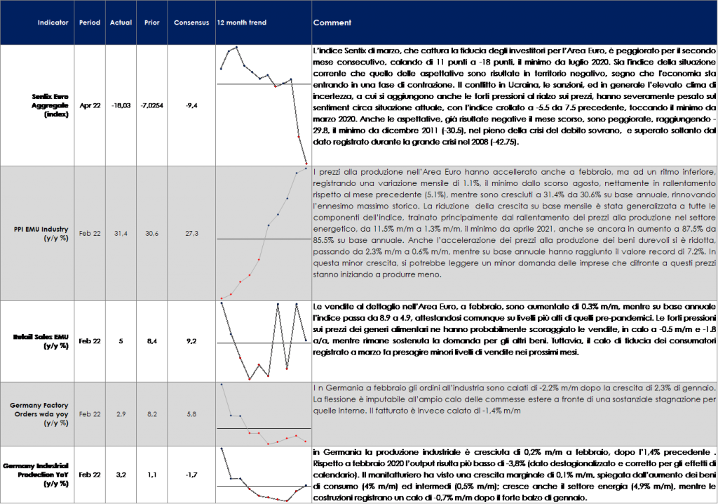Click the Germany Factory Orders comment text

tap(514, 399)
